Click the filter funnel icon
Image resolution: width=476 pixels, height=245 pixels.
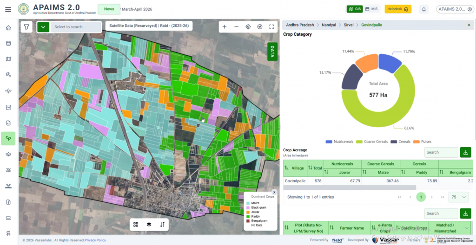click(x=26, y=27)
